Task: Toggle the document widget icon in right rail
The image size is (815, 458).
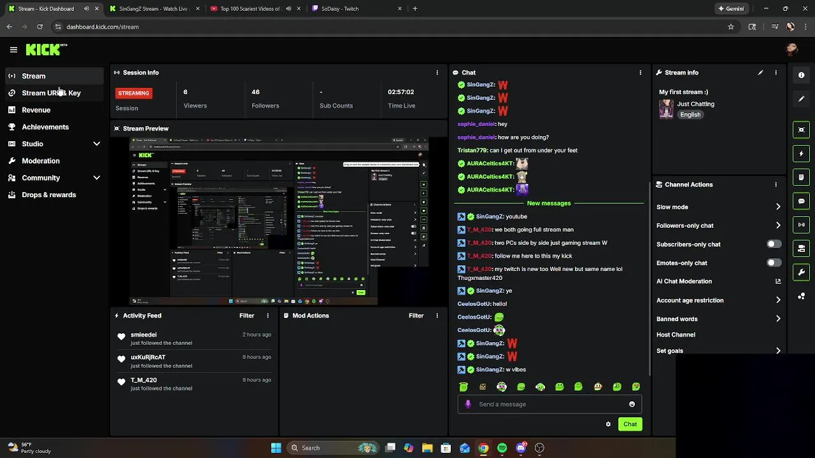Action: [x=801, y=177]
